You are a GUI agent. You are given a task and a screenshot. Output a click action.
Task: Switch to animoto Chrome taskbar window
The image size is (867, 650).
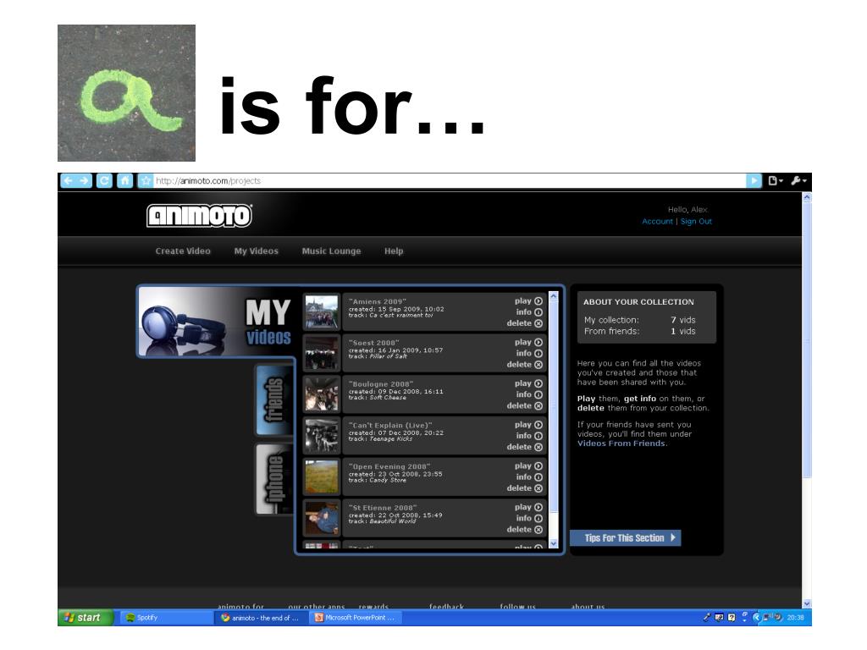click(x=261, y=617)
